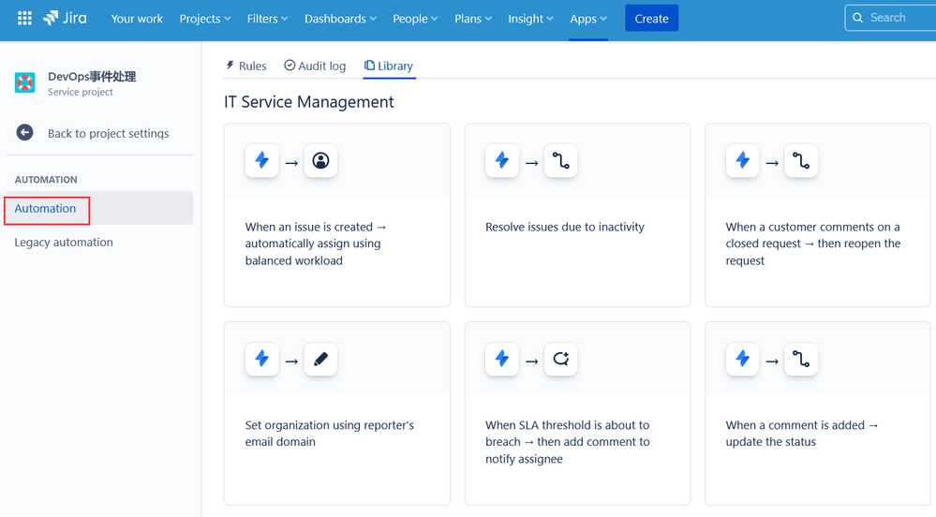Image resolution: width=936 pixels, height=517 pixels.
Task: Click transition icon in comment added card
Action: [801, 359]
